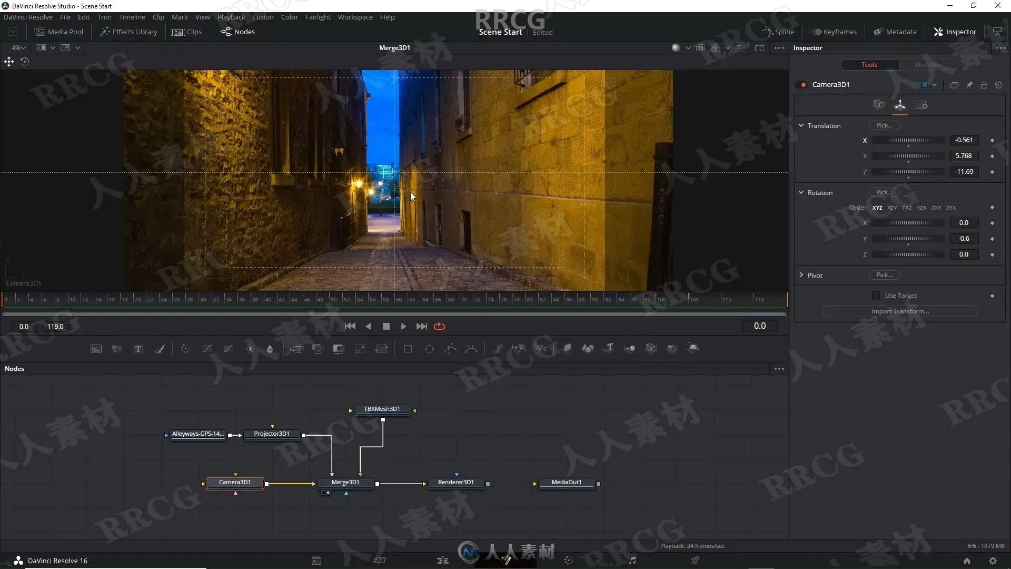This screenshot has height=569, width=1011.
Task: Open the Keyframes panel
Action: 834,32
